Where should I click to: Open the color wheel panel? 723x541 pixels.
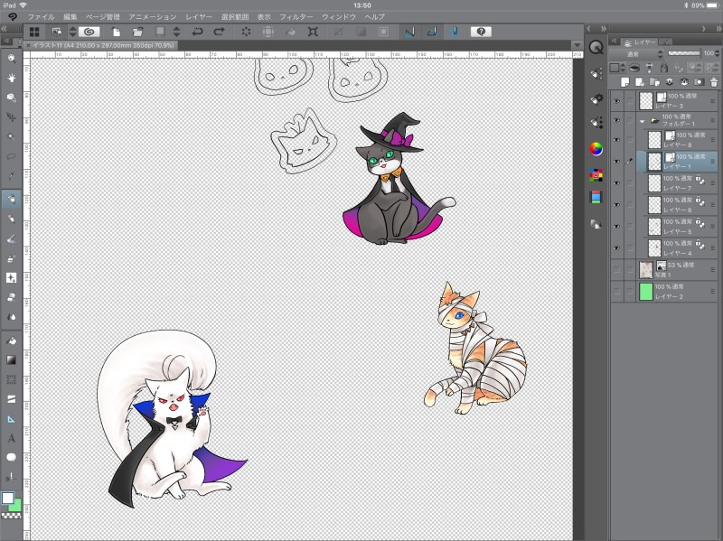(x=596, y=148)
